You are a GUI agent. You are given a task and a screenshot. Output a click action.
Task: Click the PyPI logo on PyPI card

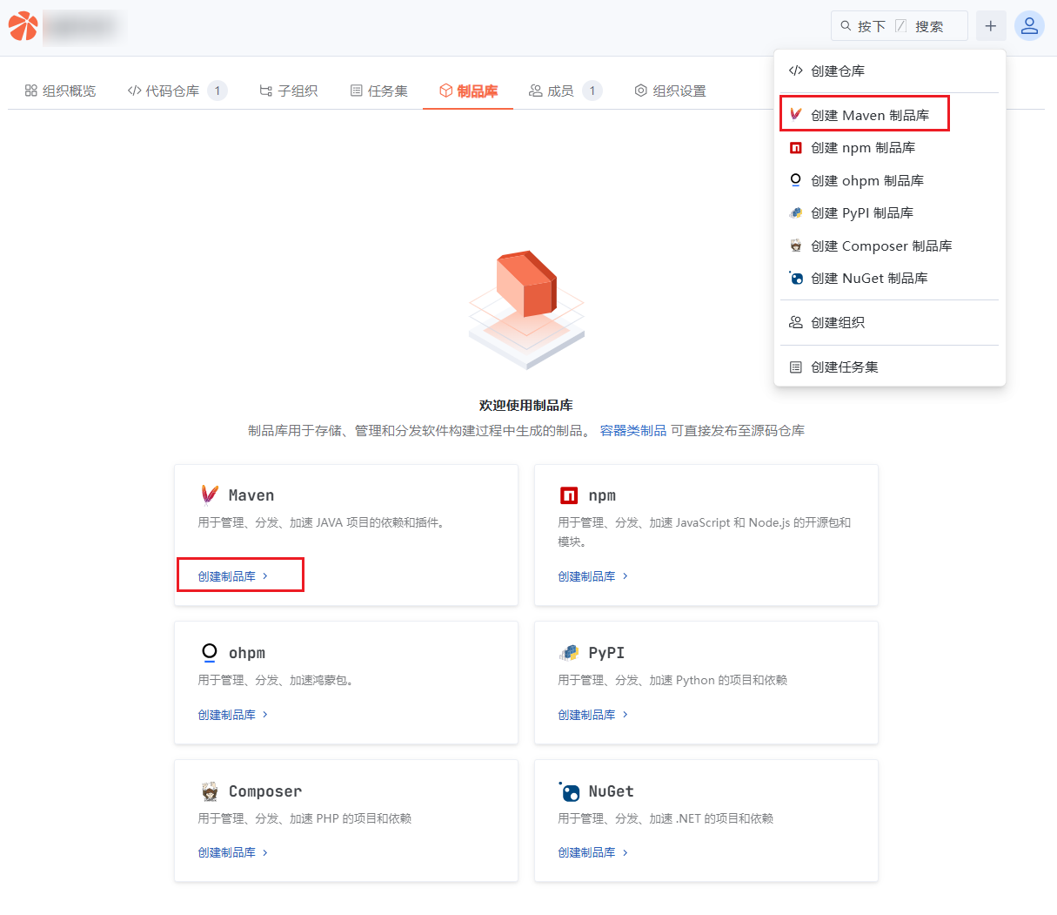pos(569,653)
